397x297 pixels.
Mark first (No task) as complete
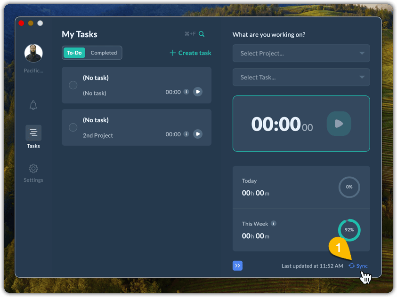(73, 85)
